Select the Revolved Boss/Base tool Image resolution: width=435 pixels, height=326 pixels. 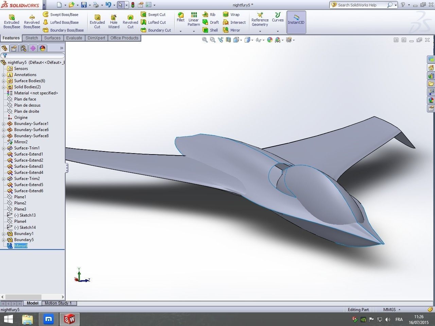point(32,22)
